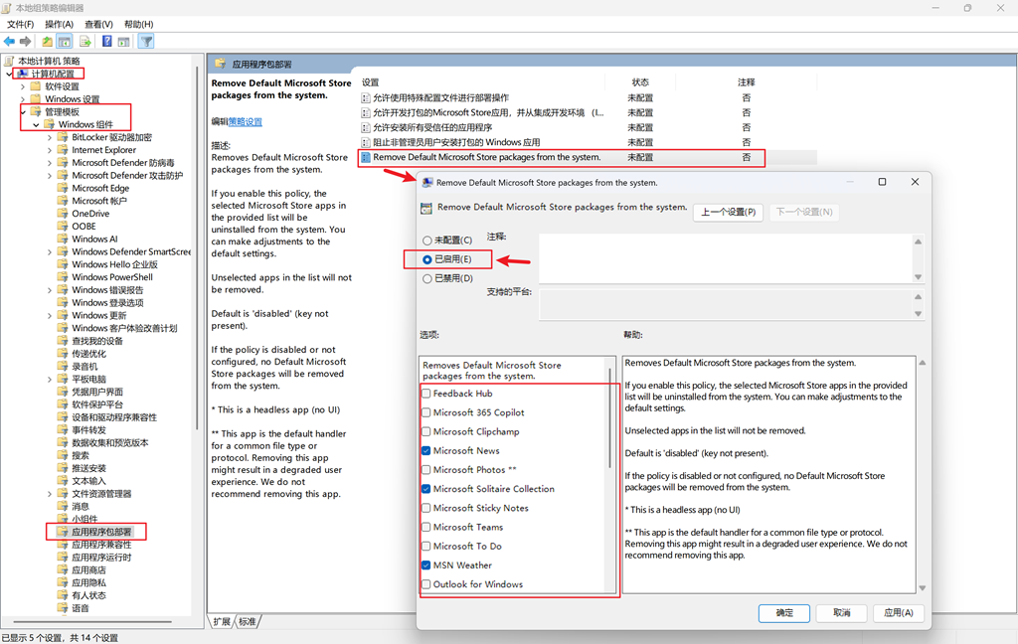Click the policy icon beside 允许安装所有受信任的应用程序
This screenshot has height=644, width=1018.
[366, 128]
